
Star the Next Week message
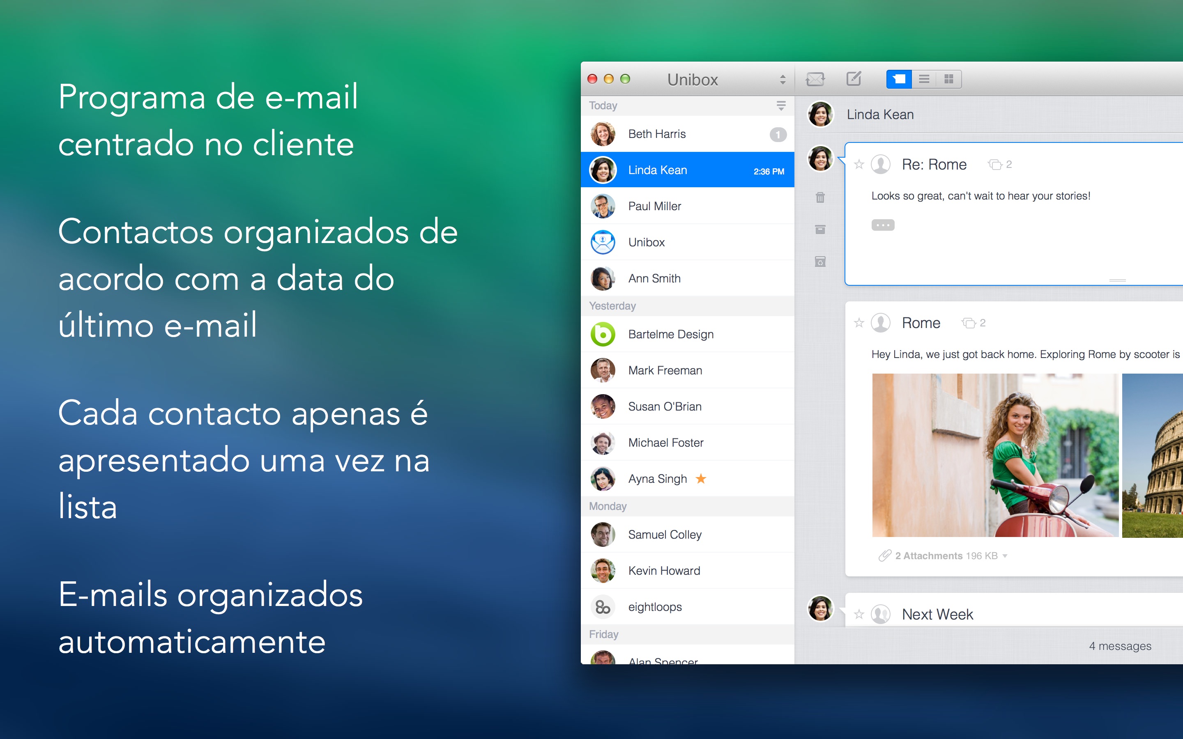(859, 614)
